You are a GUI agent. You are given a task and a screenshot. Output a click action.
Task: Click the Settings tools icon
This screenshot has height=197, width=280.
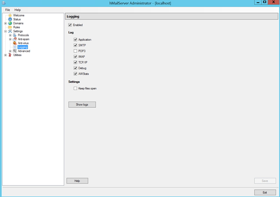pos(10,31)
